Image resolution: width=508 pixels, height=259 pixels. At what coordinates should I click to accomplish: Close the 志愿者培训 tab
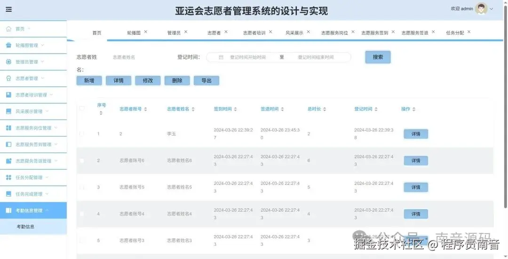pyautogui.click(x=270, y=32)
